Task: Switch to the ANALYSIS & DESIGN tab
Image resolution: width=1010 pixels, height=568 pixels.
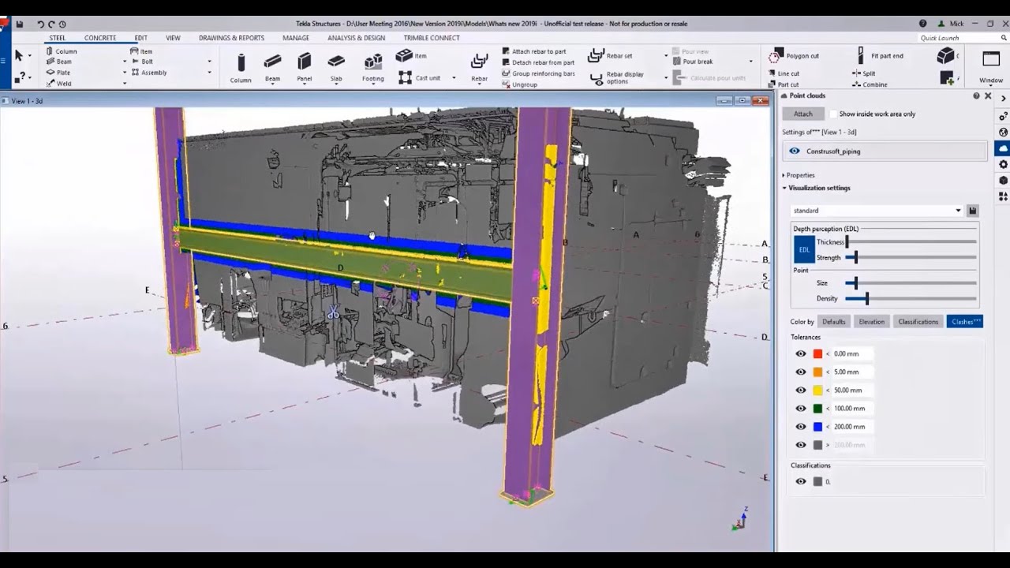Action: coord(357,37)
